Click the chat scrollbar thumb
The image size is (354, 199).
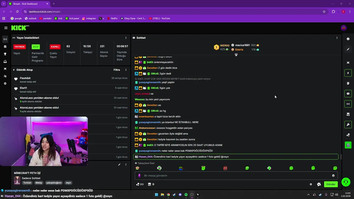(341, 157)
